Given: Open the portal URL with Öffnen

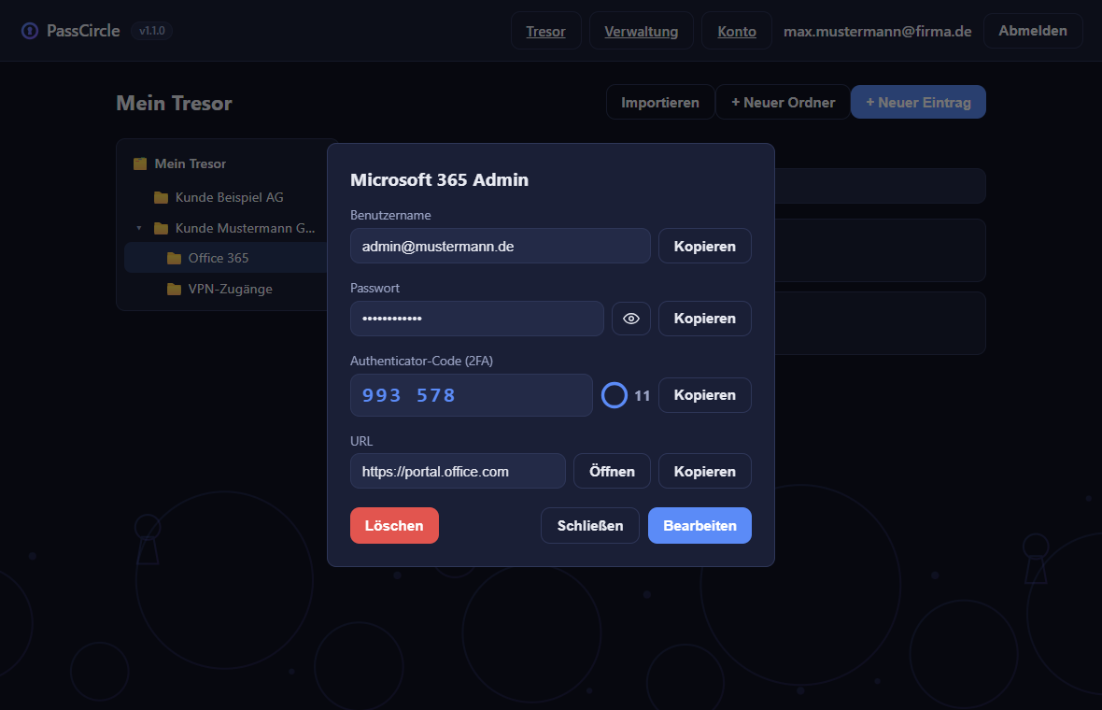Looking at the screenshot, I should tap(612, 471).
